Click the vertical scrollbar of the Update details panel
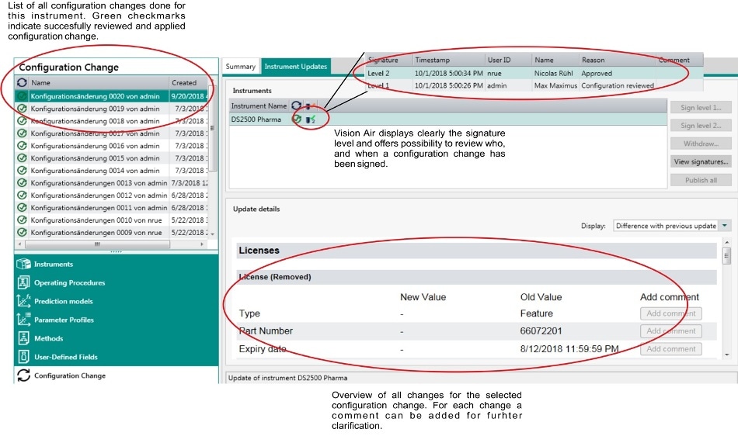Image resolution: width=738 pixels, height=436 pixels. click(726, 255)
